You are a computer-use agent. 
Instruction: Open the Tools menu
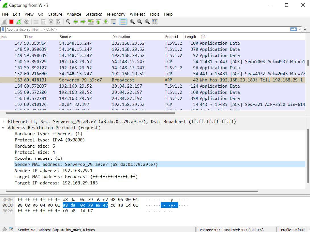[x=154, y=14]
